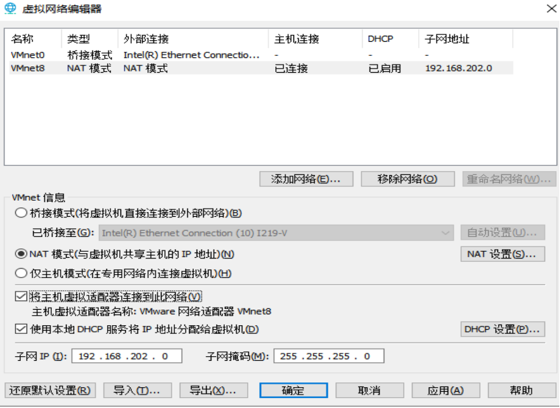Select the 桥接模式 radio button
The image size is (560, 408).
(x=21, y=213)
